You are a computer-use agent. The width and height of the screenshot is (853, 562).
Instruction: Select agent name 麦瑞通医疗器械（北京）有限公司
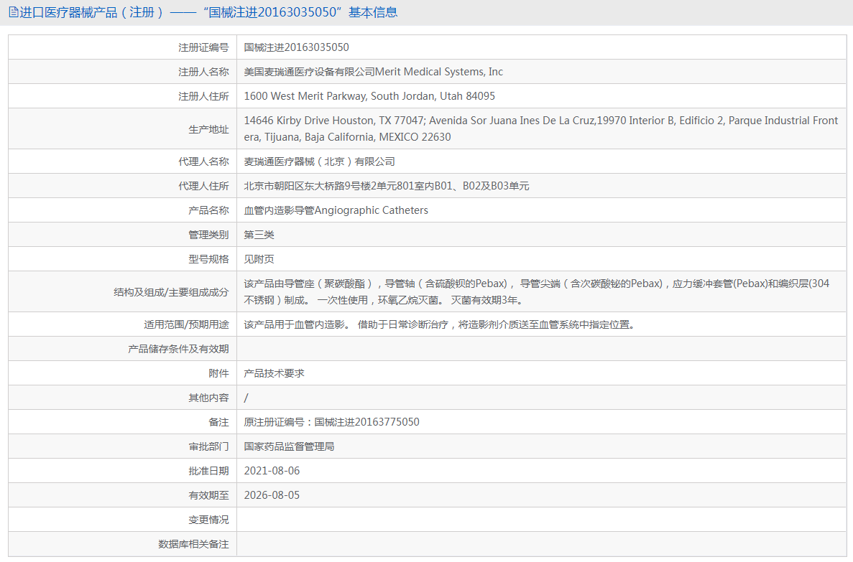(319, 161)
